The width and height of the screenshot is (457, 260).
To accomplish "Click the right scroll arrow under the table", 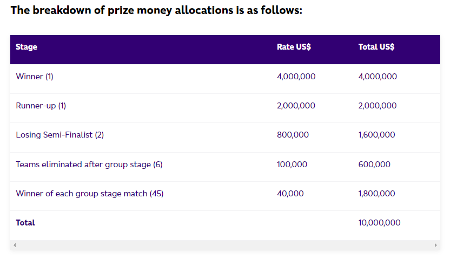I will [435, 245].
